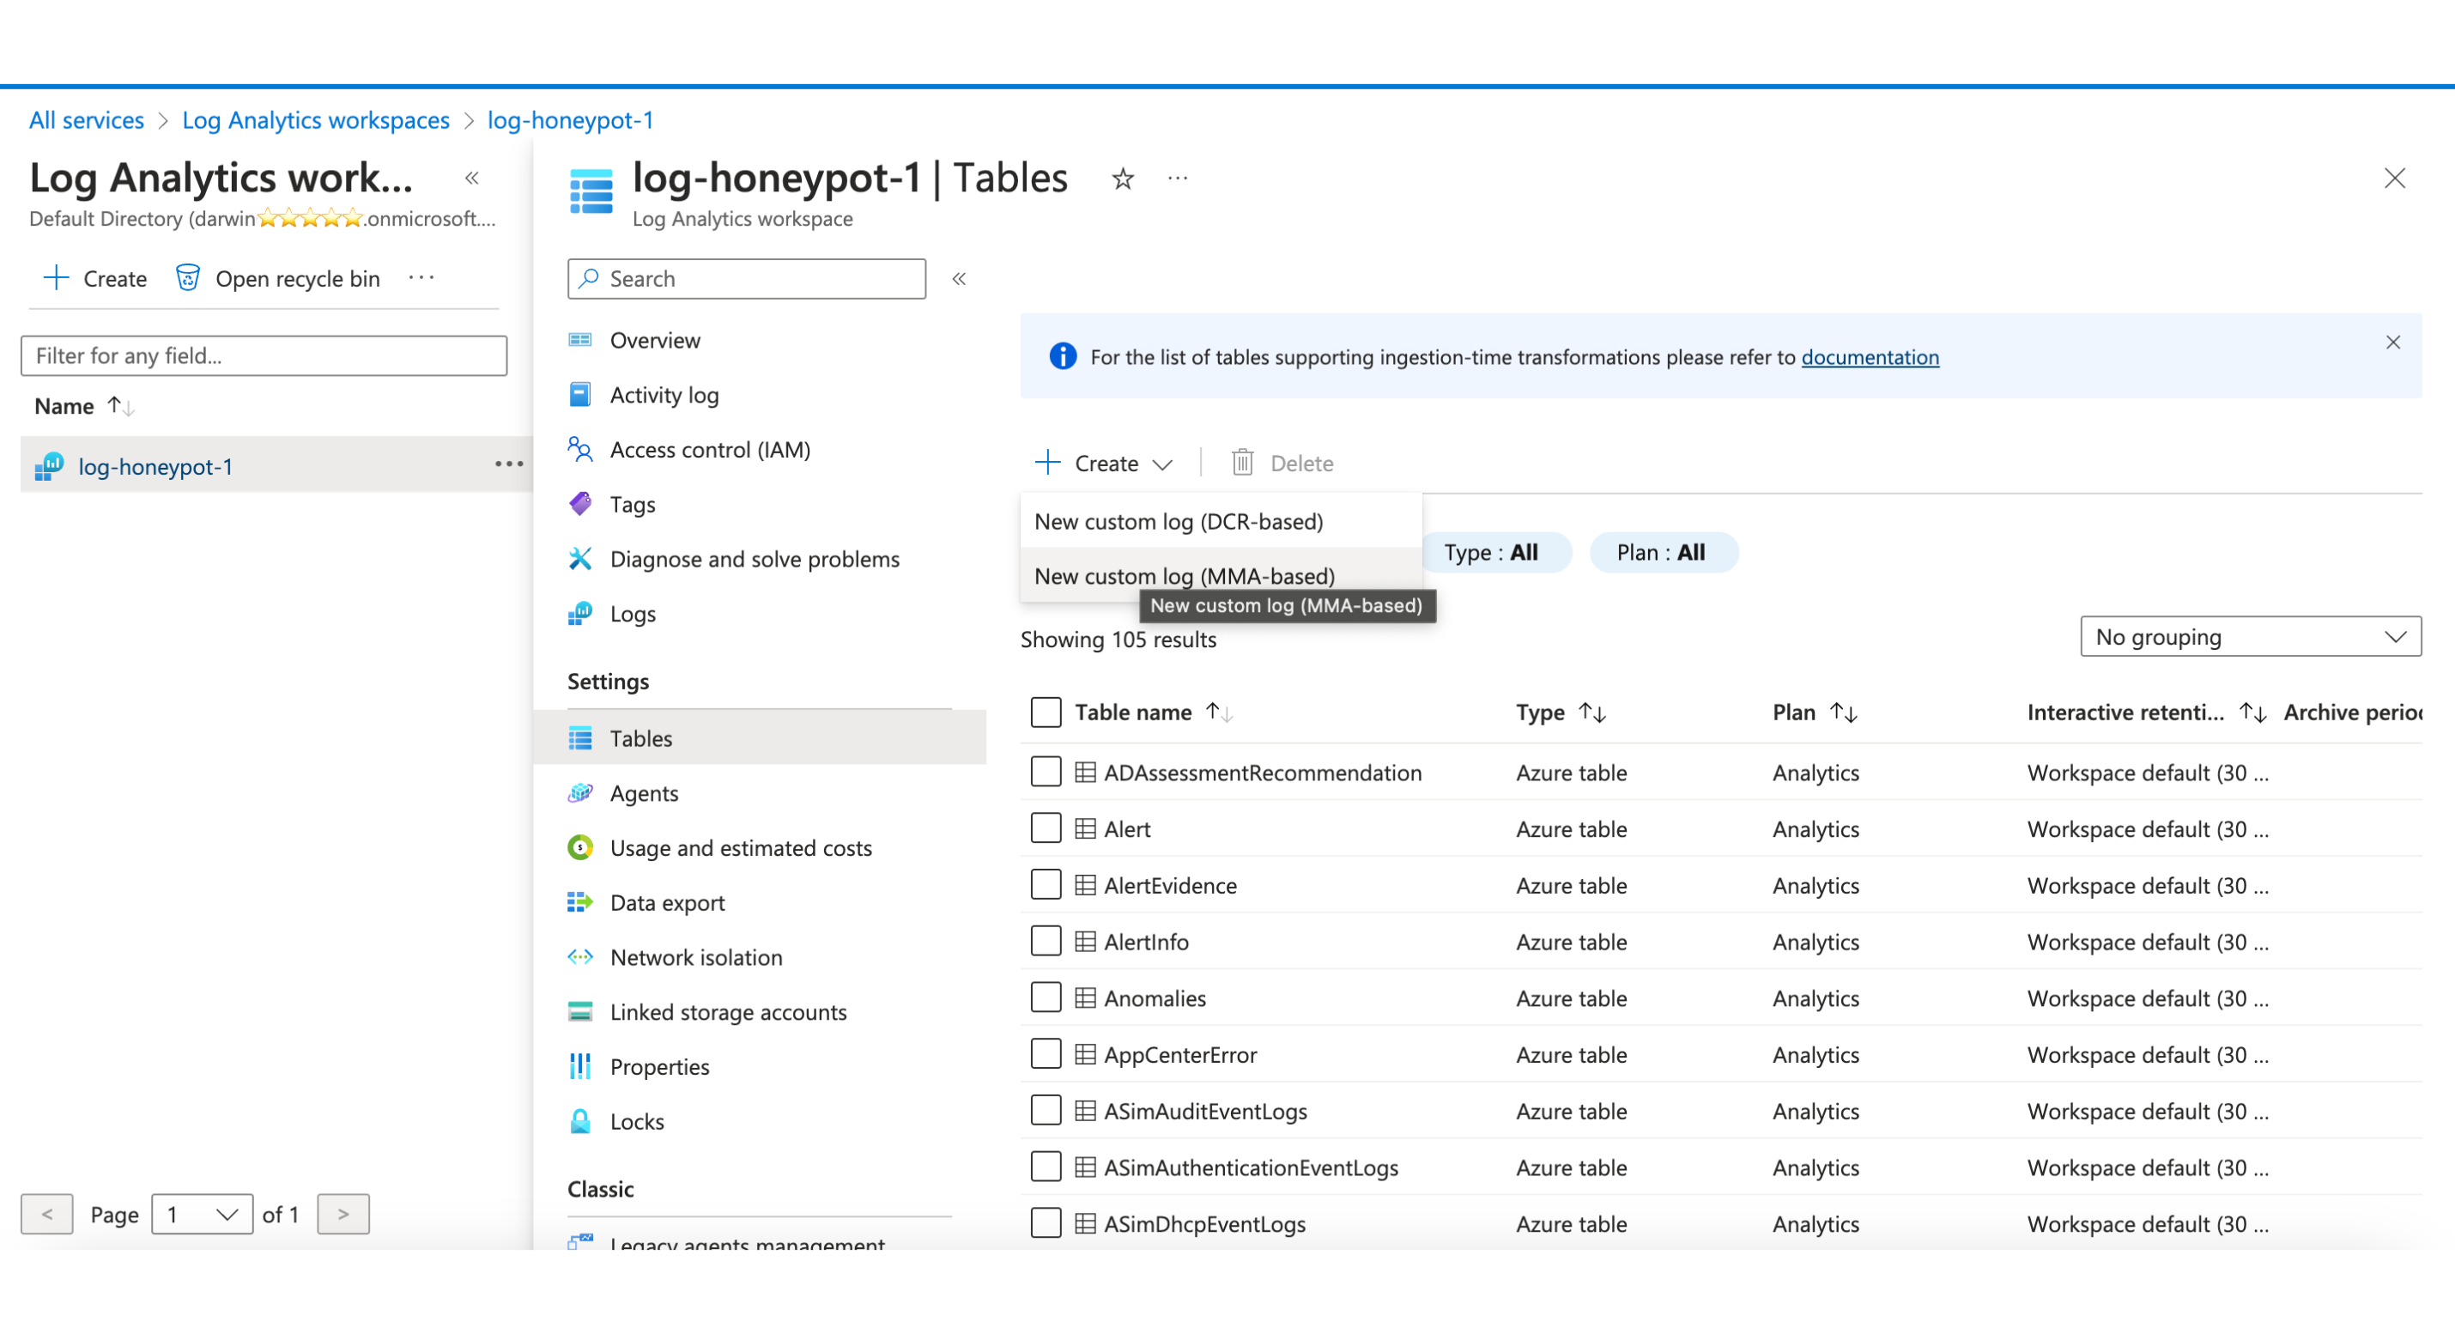This screenshot has height=1334, width=2455.
Task: Open Access control (IAM)
Action: click(710, 450)
